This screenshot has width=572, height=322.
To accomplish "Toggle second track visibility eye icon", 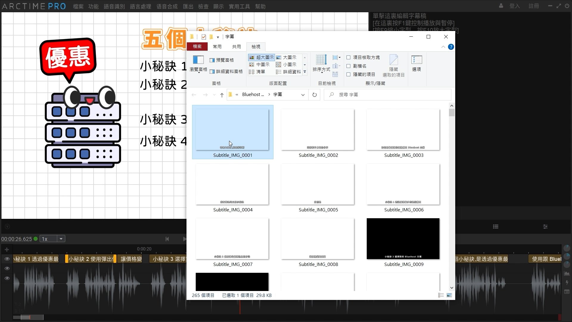I will point(7,268).
